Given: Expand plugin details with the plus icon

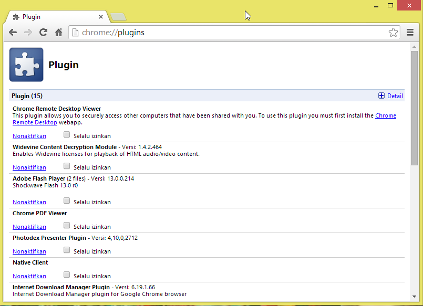Looking at the screenshot, I should click(381, 96).
